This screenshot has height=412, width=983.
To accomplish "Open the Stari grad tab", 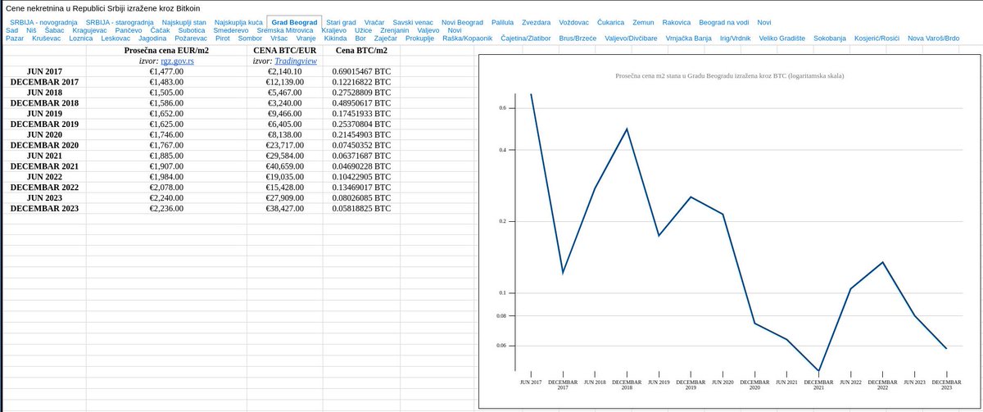I will (341, 22).
